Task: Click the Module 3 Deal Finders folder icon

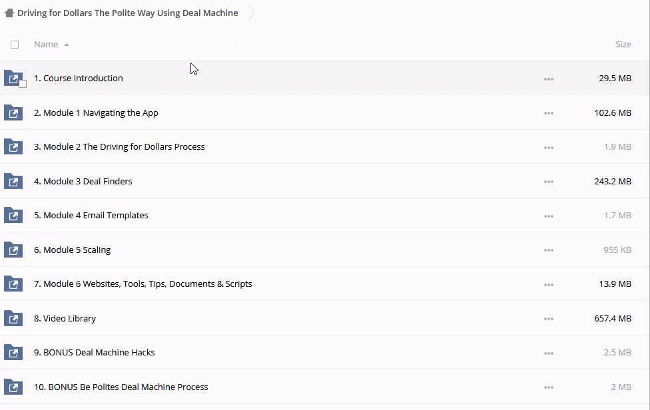Action: pos(13,181)
